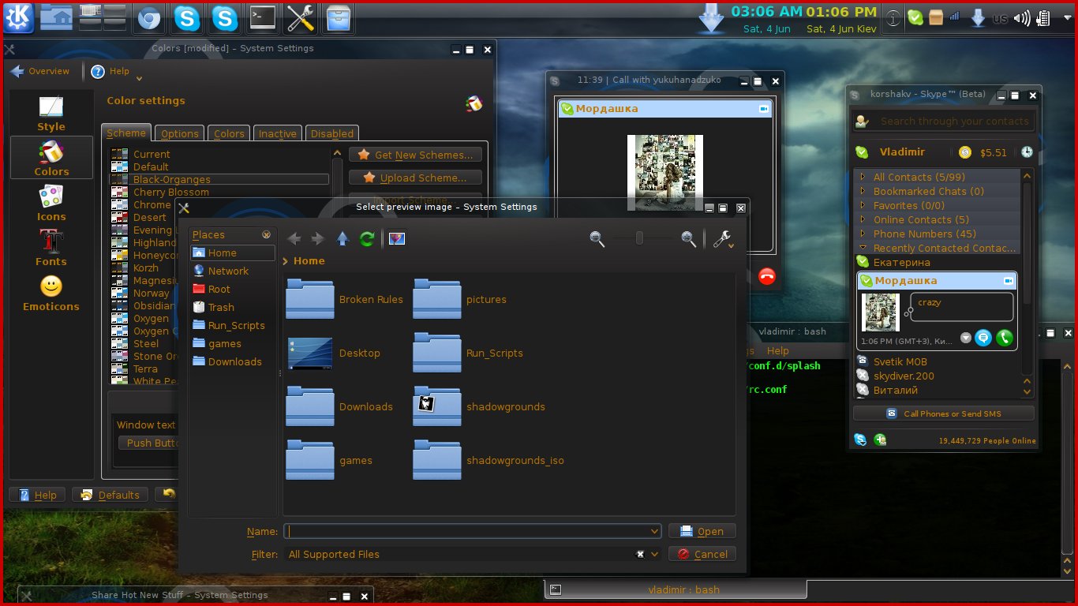Select skydiver.200 contact in Skype
Screen dimensions: 1078x606
[904, 376]
